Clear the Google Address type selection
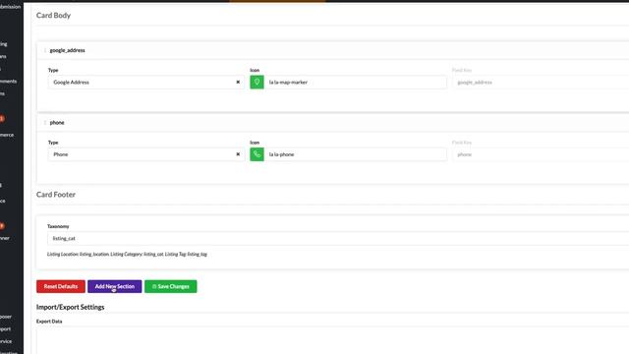629x354 pixels. [238, 82]
